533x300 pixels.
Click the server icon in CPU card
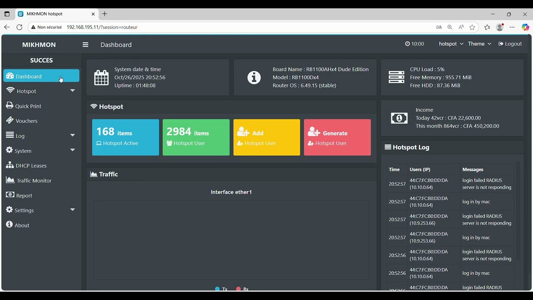396,77
